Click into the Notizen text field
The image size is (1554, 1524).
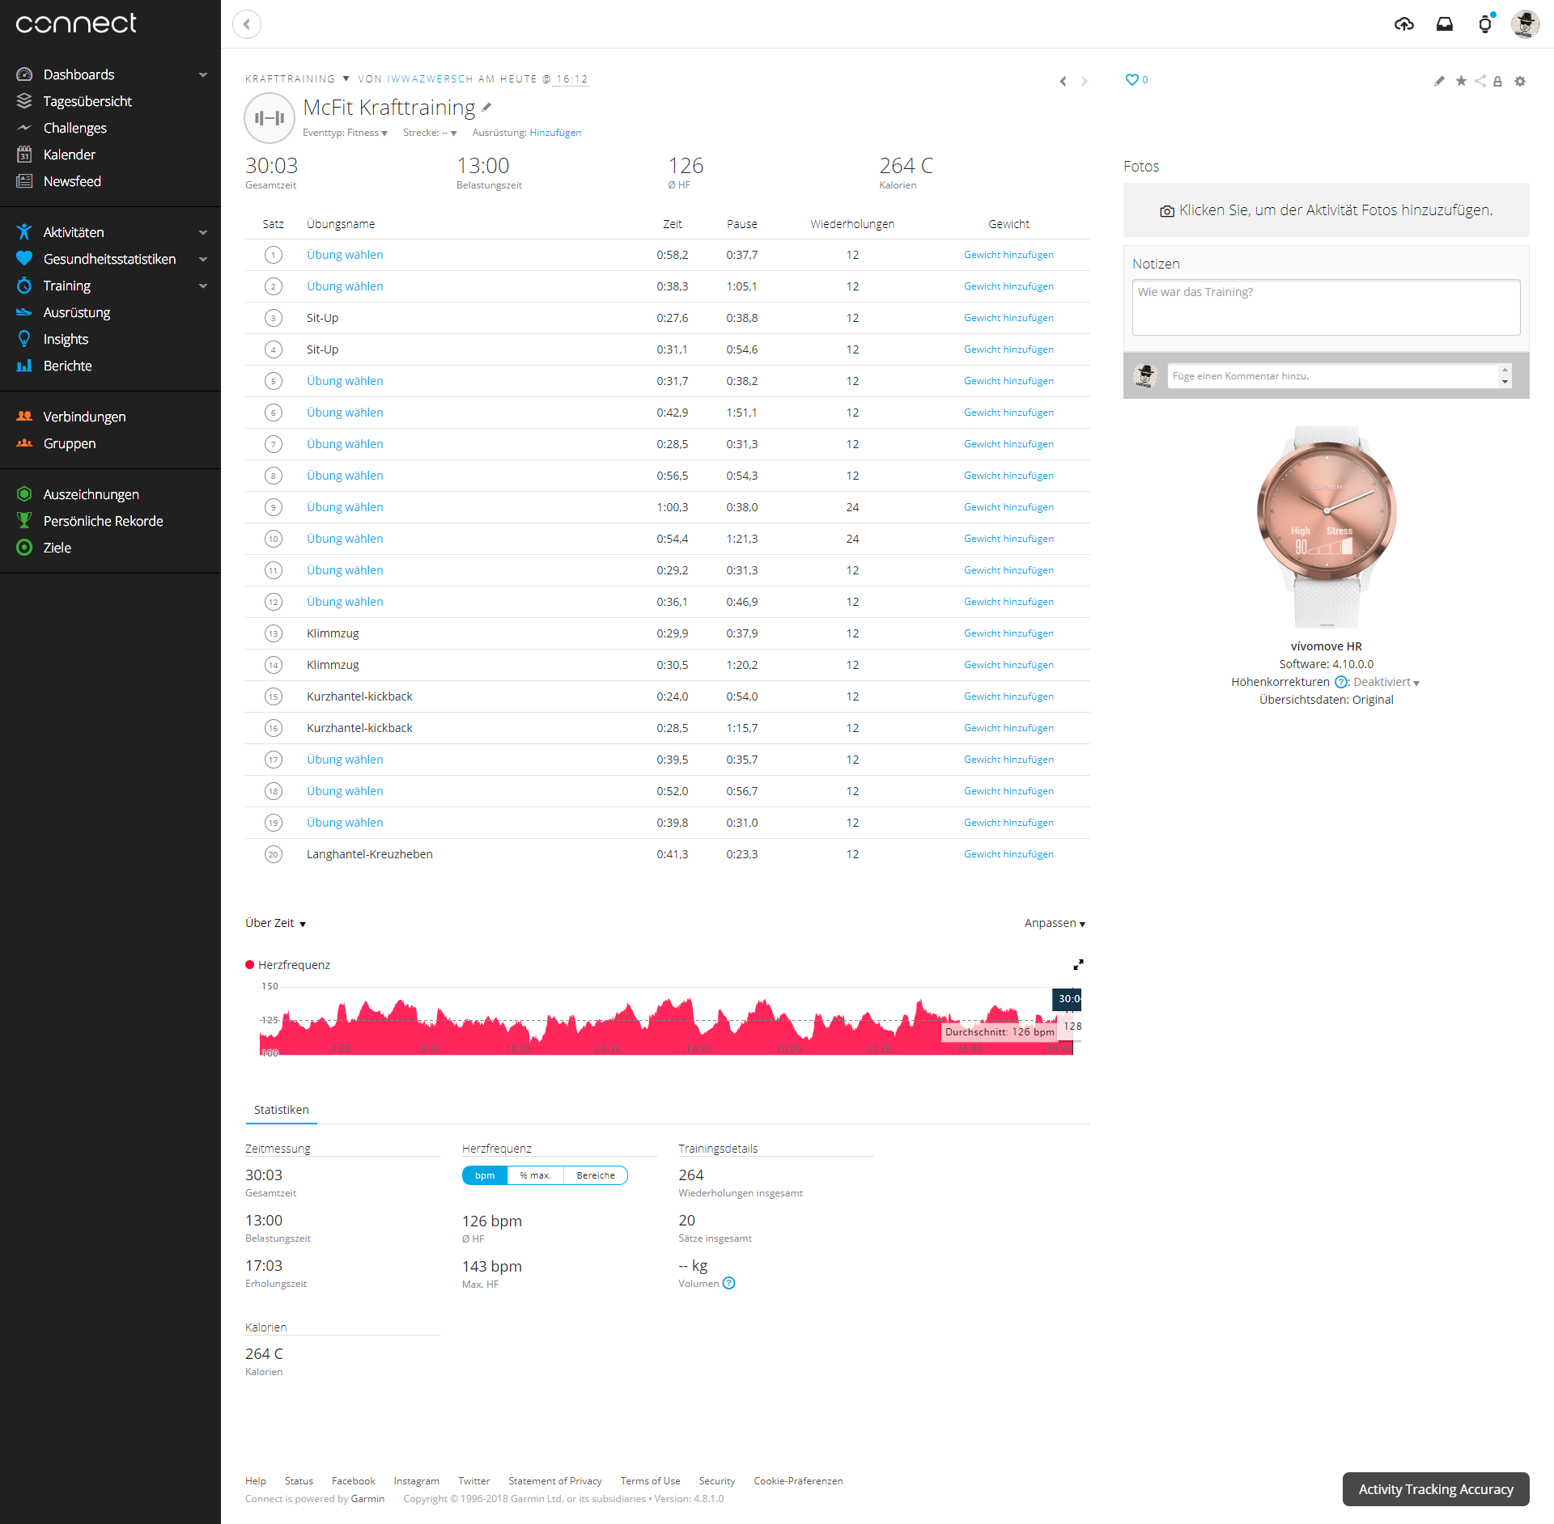pyautogui.click(x=1325, y=307)
